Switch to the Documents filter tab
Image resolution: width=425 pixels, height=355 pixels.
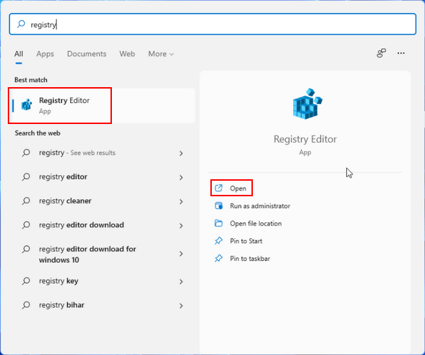click(86, 54)
